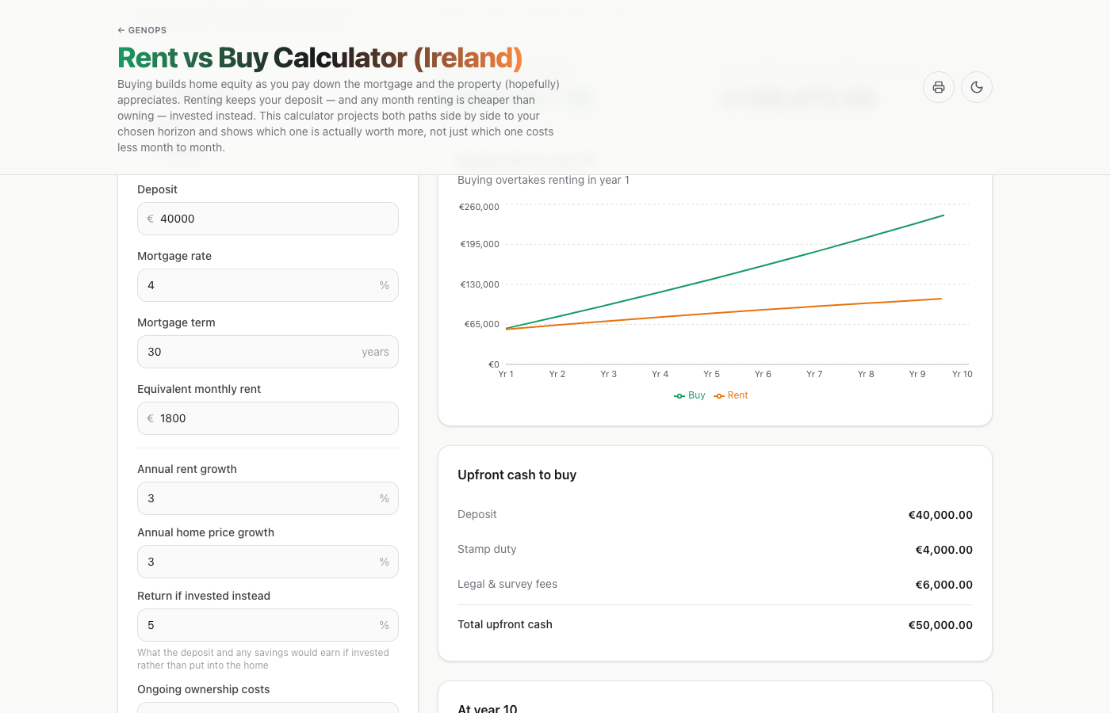This screenshot has height=713, width=1110.
Task: Click the €40,000.00 deposit value
Action: (x=940, y=515)
